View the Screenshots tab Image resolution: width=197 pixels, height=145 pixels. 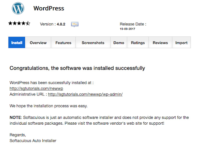pos(93,43)
